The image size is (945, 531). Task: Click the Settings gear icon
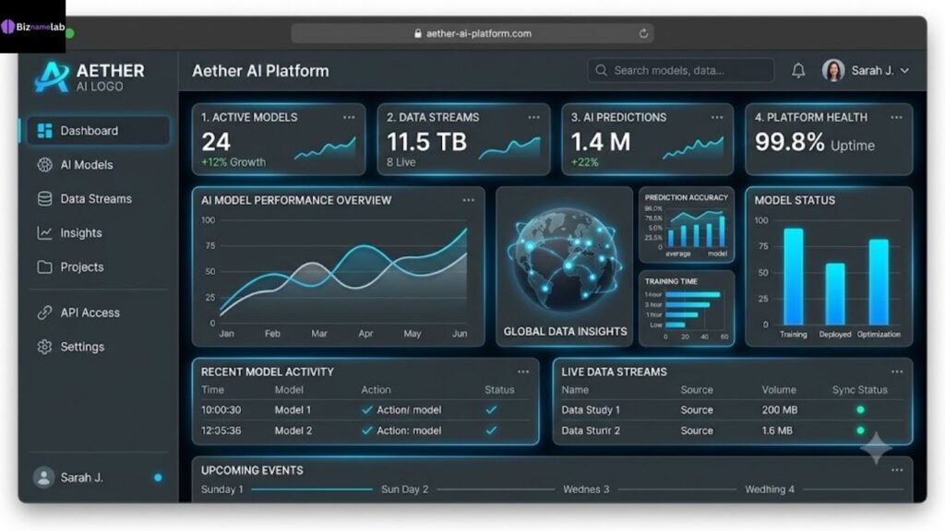tap(44, 347)
